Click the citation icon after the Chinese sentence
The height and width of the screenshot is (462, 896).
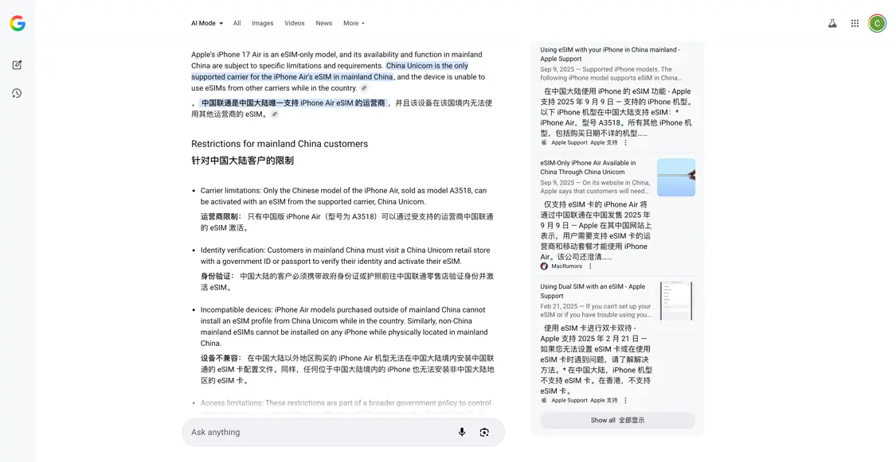tap(274, 115)
